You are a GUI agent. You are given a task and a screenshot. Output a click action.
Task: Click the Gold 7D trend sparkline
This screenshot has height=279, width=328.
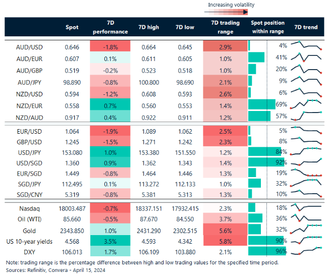point(307,229)
